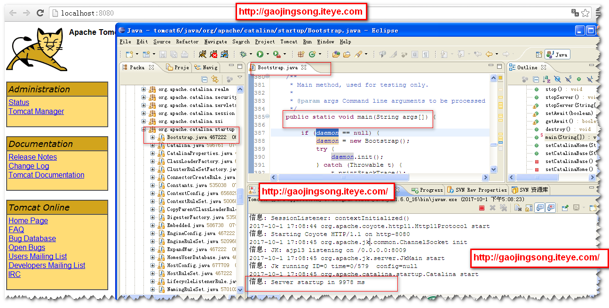The image size is (609, 308).
Task: Open the Refactor menu
Action: 187,41
